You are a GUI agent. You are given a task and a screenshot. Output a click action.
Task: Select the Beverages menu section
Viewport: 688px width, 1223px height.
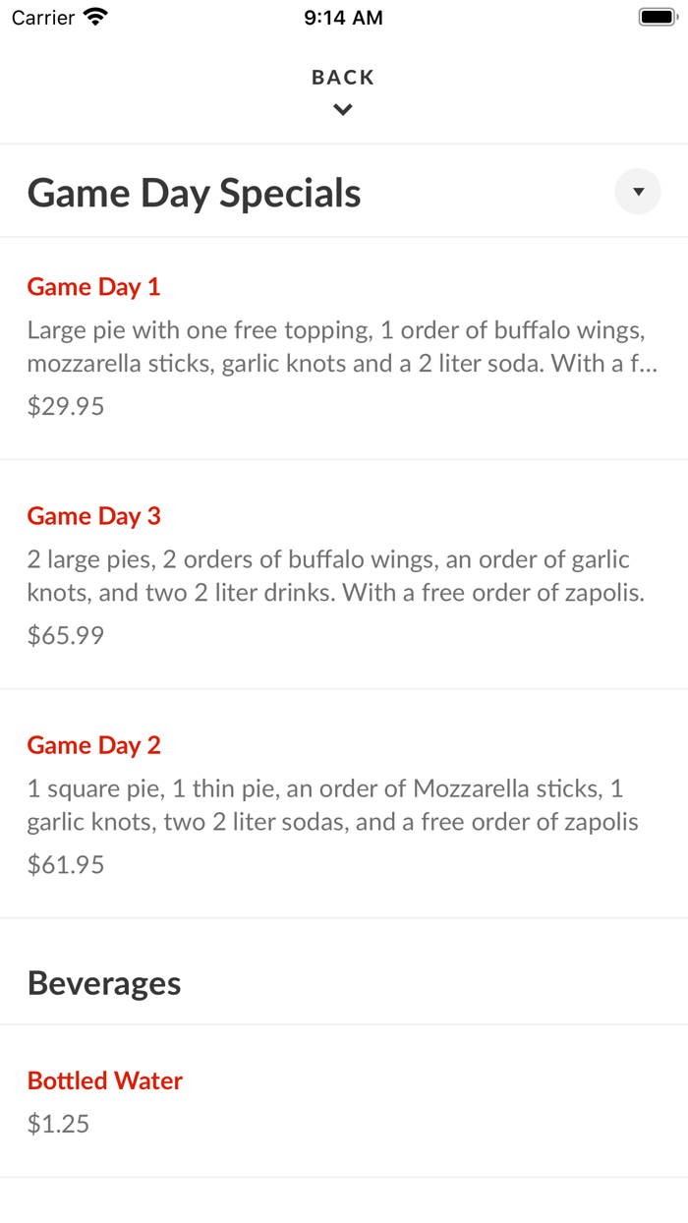tap(104, 981)
